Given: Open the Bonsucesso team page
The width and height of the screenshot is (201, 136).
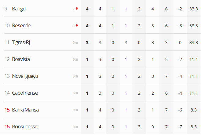Looking at the screenshot, I should (25, 127).
